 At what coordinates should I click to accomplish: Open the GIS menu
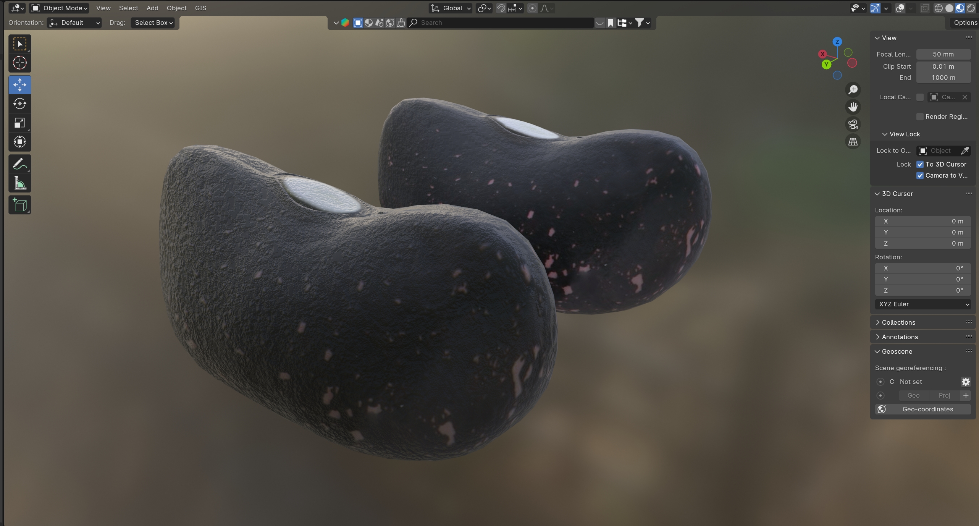click(200, 8)
